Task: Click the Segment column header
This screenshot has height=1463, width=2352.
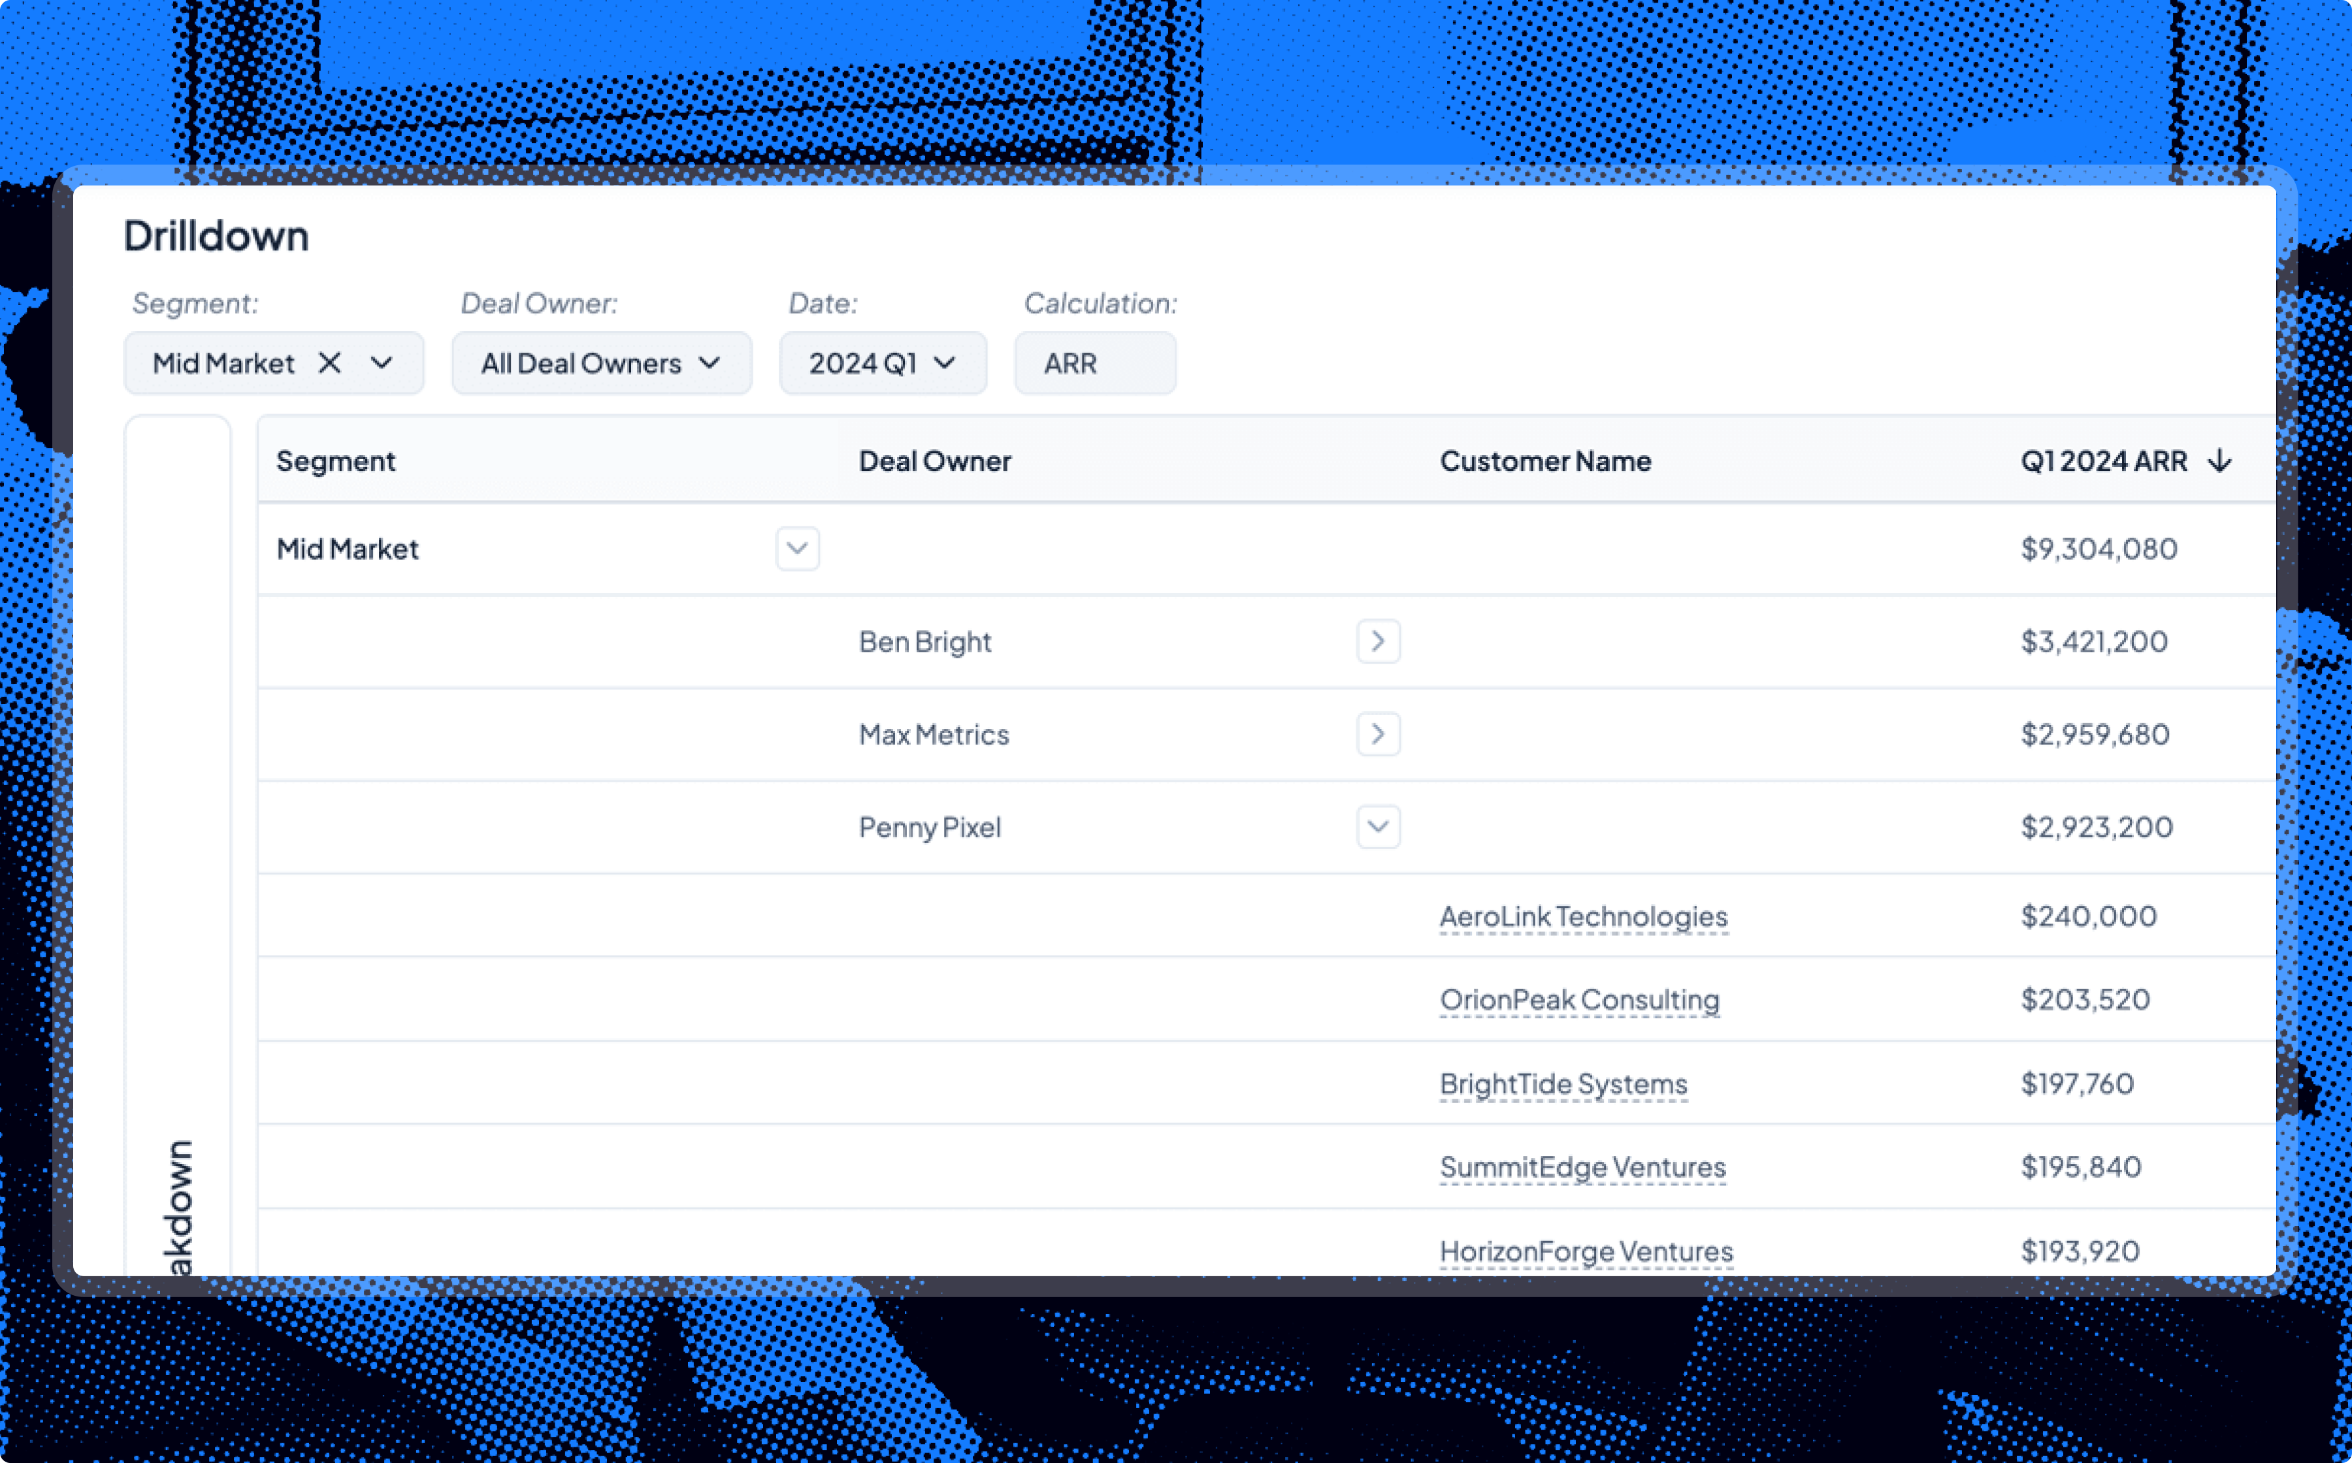Action: click(335, 460)
